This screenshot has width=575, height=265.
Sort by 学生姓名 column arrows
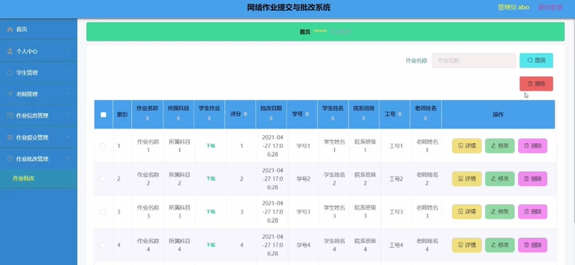tap(333, 118)
